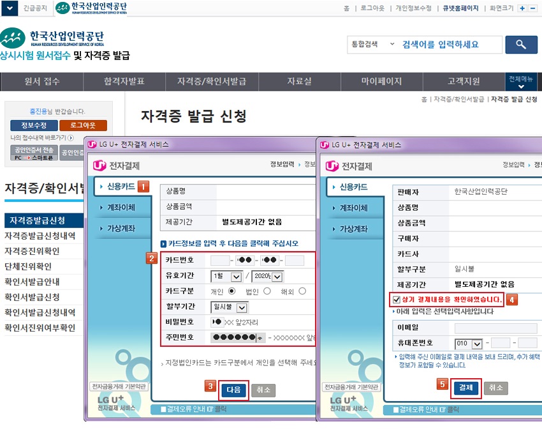
Task: Open 자격증발급신청 in side menu
Action: [x=44, y=220]
